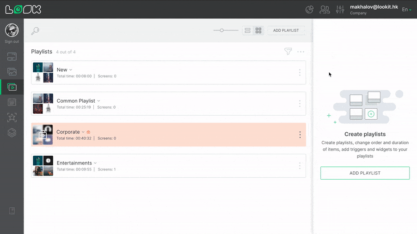
Task: Expand the Common Playlist chevron
Action: tap(98, 101)
